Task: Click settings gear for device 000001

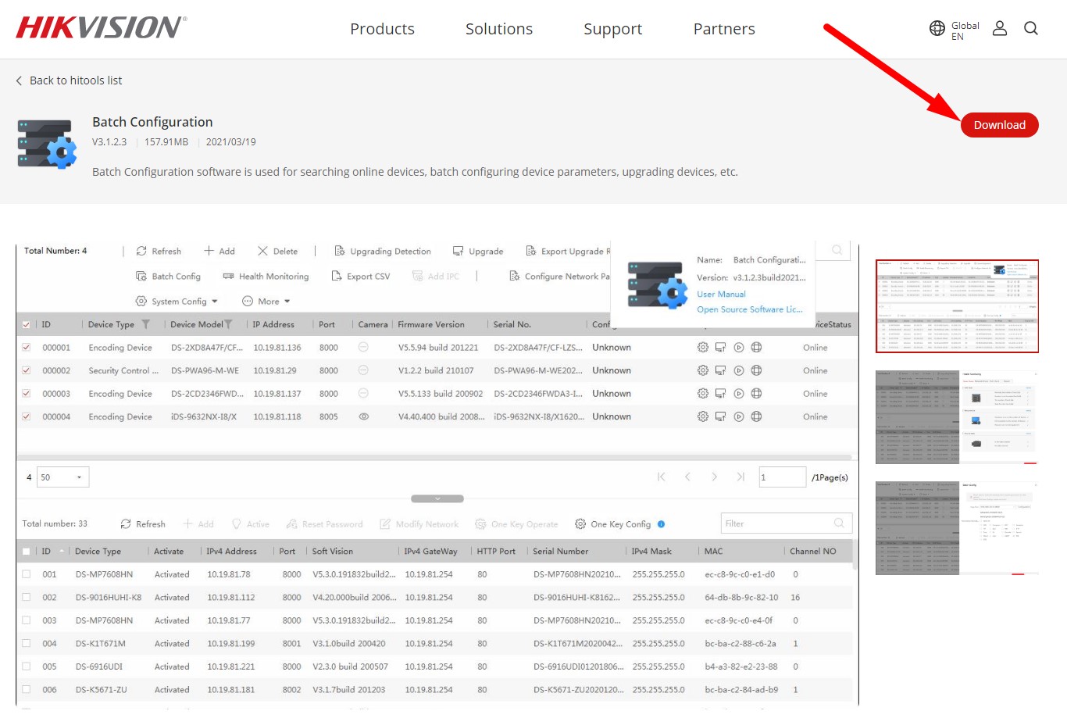Action: [x=702, y=348]
